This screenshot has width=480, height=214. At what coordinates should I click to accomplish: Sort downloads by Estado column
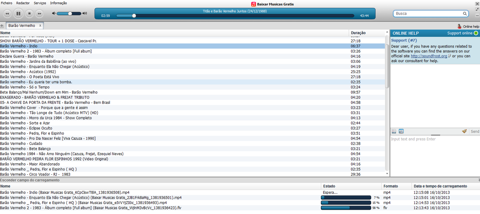[x=351, y=186]
